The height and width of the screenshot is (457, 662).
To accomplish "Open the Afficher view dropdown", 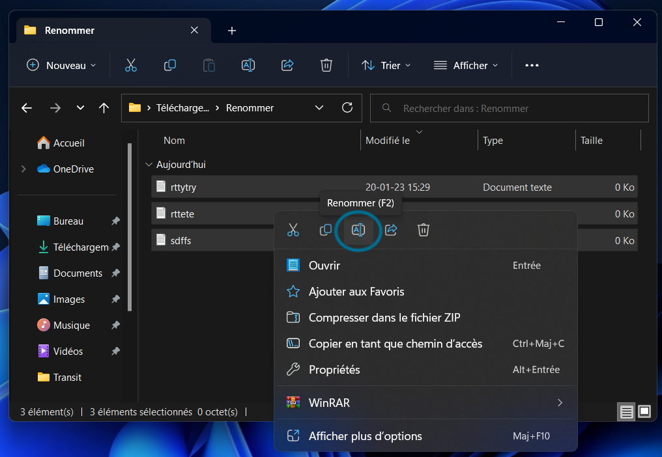I will point(466,65).
